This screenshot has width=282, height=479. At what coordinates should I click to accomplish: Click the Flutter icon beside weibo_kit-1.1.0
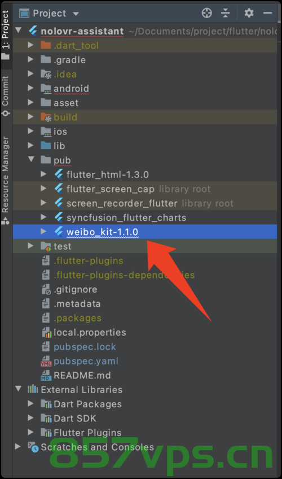click(x=59, y=232)
